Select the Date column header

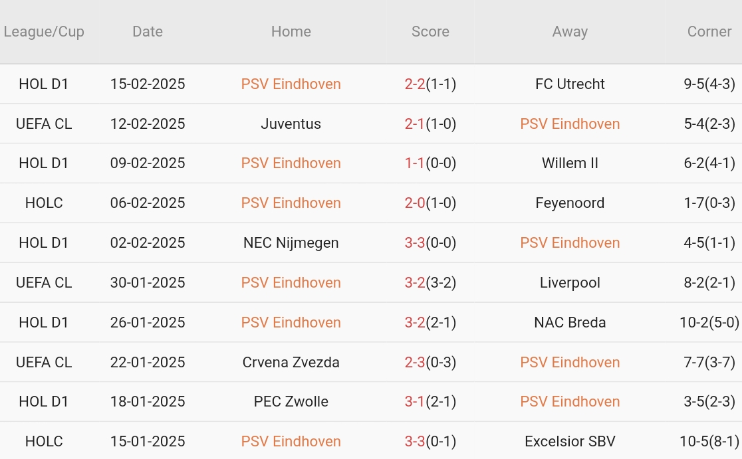[x=148, y=32]
